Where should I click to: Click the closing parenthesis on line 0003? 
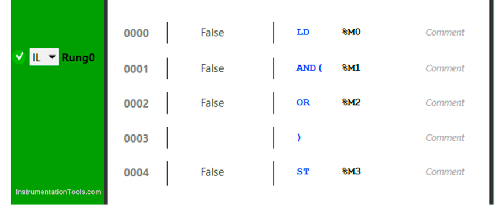pos(299,137)
